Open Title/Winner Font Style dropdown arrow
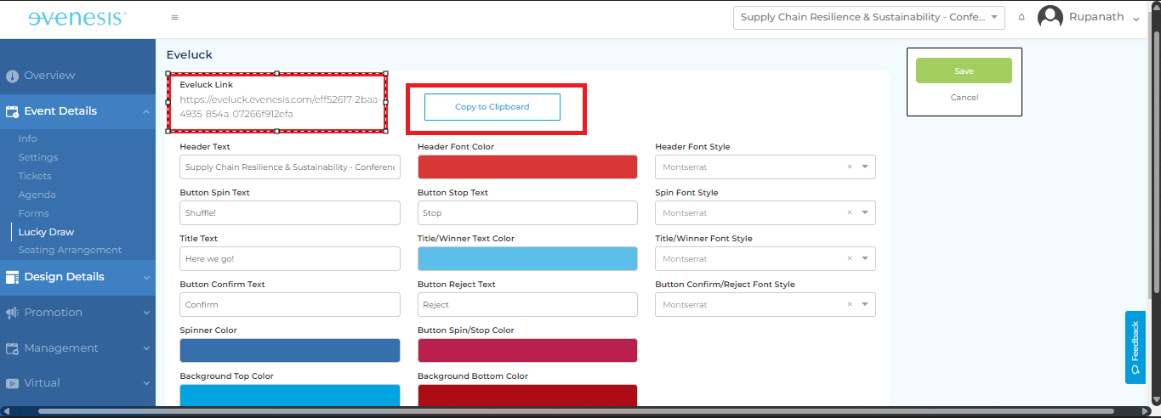The image size is (1161, 418). [865, 259]
